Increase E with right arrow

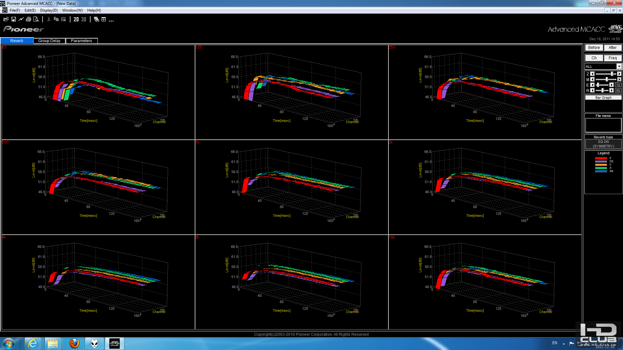pyautogui.click(x=612, y=85)
